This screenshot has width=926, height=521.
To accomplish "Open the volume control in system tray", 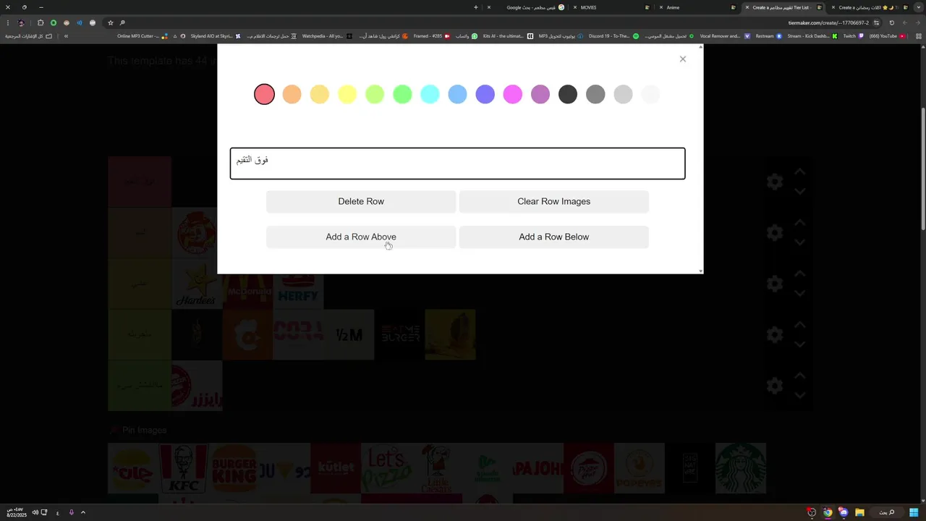I will [x=35, y=512].
